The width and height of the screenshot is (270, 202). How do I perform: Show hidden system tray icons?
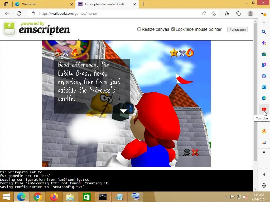[226, 197]
